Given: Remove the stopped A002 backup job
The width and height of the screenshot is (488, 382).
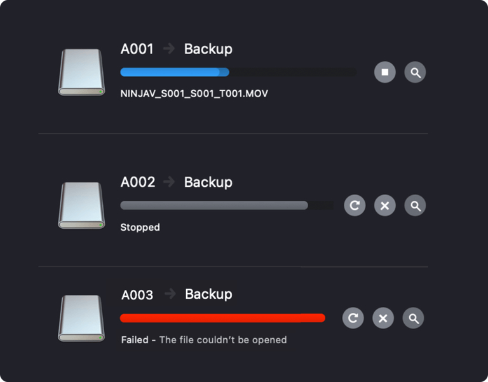Looking at the screenshot, I should point(384,205).
